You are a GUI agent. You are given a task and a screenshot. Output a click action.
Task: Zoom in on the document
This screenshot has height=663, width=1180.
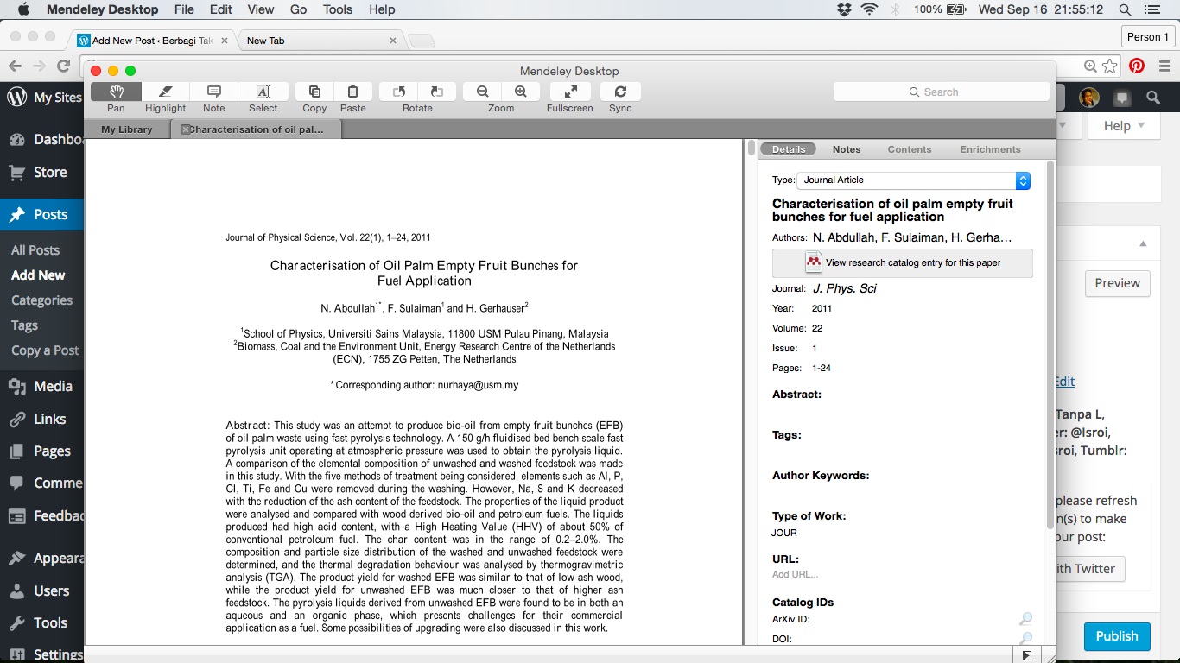[521, 92]
